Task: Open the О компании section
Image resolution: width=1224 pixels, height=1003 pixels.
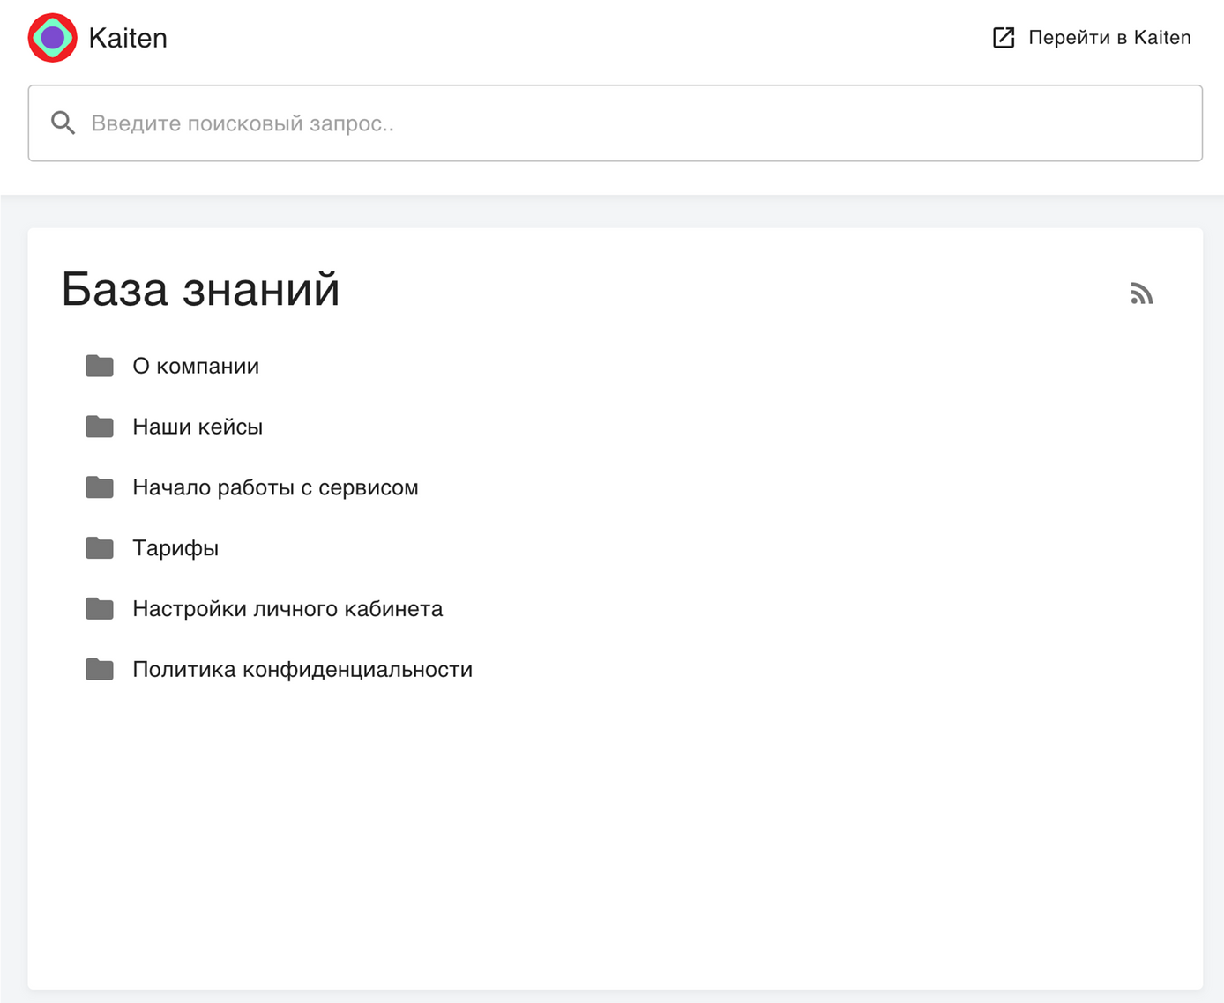Action: pyautogui.click(x=196, y=366)
